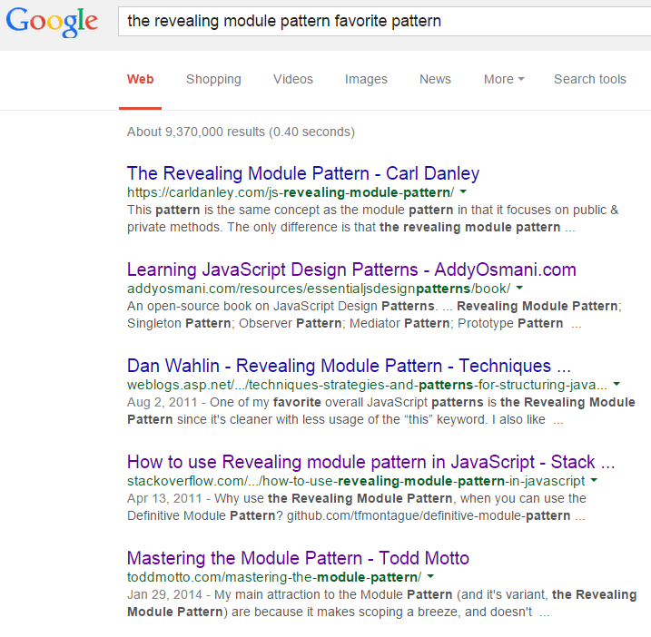Click the addyosmani.com green URL text

(319, 289)
